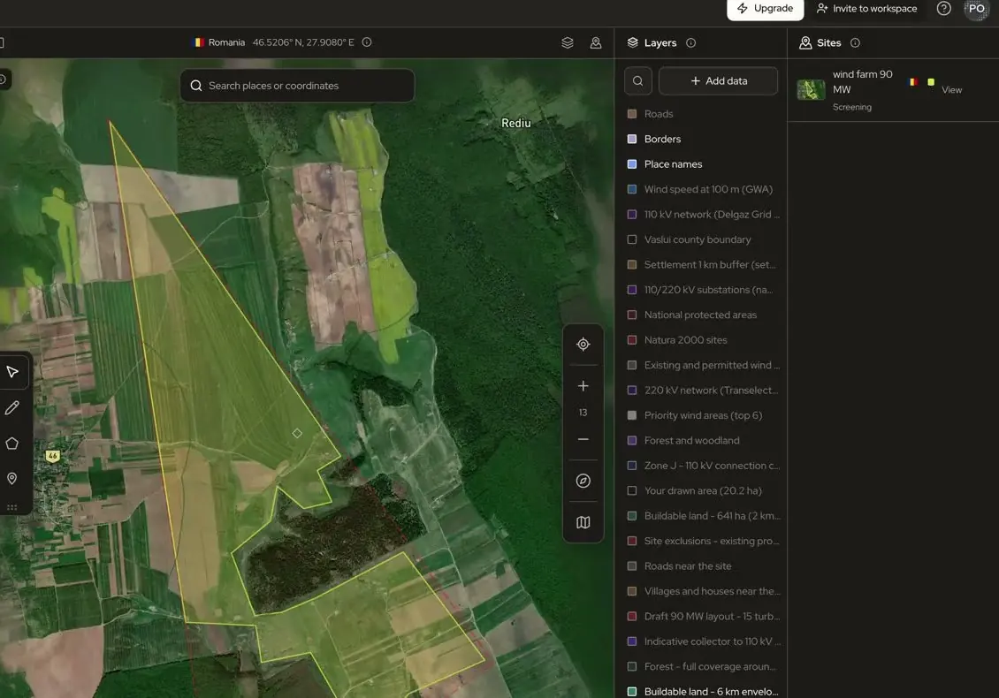The image size is (999, 698).
Task: Toggle 220 kV network layer checkbox
Action: tap(632, 391)
